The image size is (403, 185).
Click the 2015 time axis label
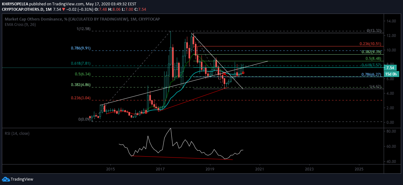pyautogui.click(x=111, y=169)
